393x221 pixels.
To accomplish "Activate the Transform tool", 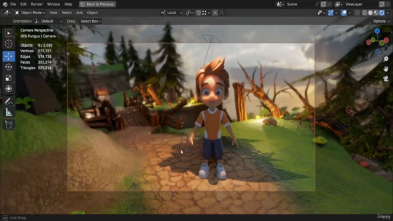I will 9,88.
